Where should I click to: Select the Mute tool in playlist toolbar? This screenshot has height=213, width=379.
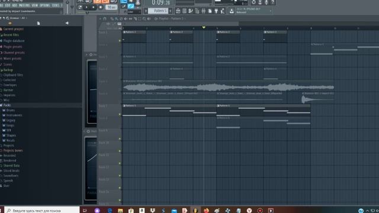[126, 18]
